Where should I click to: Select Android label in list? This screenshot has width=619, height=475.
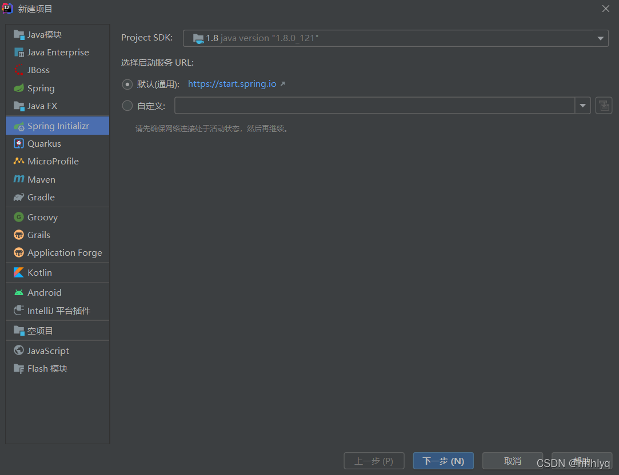[x=45, y=292]
